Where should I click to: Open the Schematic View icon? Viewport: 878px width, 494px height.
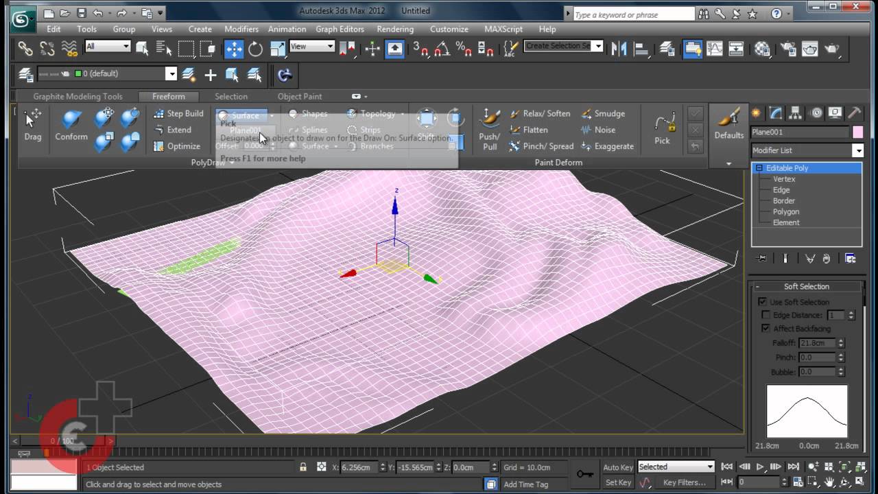point(736,48)
